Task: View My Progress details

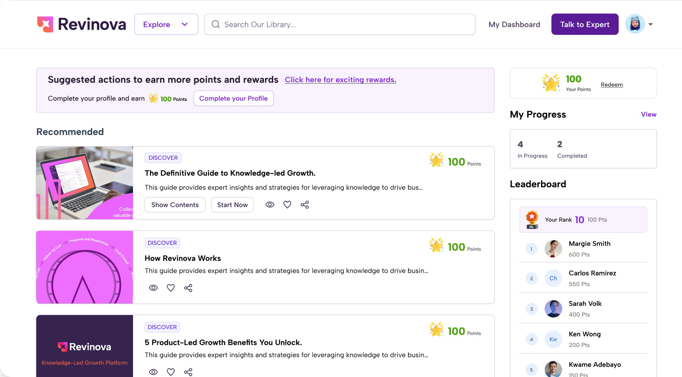Action: tap(648, 114)
